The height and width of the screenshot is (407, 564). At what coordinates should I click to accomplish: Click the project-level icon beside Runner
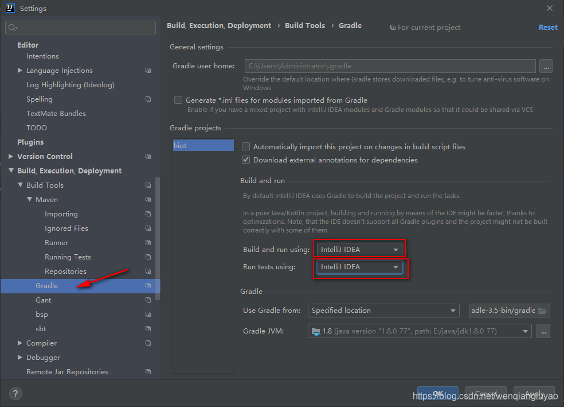148,243
